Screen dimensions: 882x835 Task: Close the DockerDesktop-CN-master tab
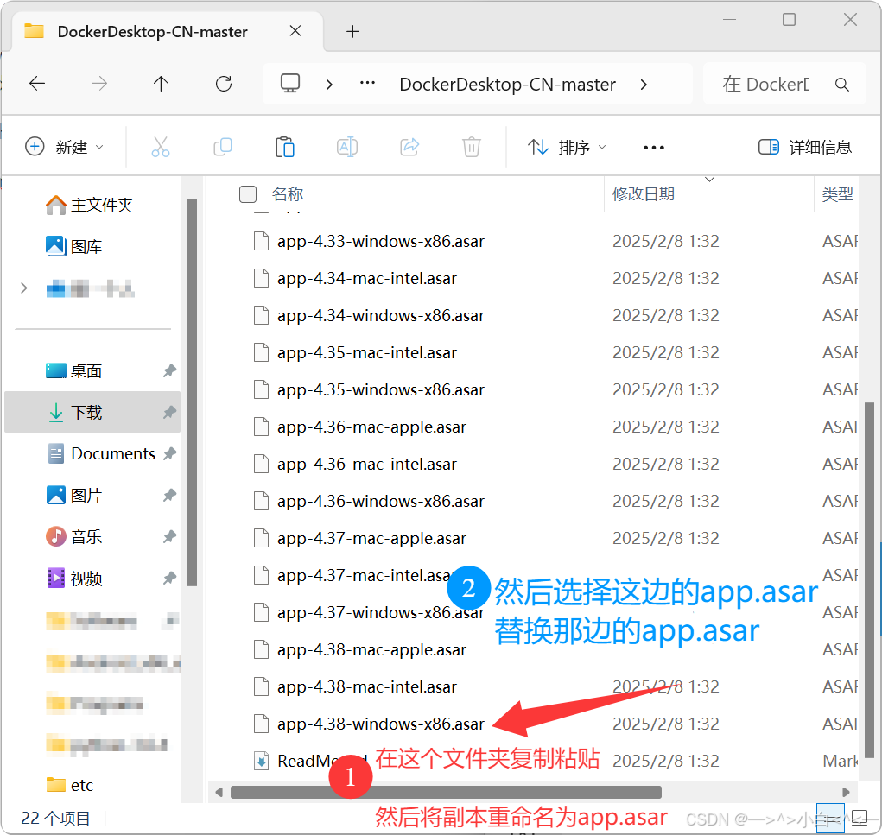point(295,31)
